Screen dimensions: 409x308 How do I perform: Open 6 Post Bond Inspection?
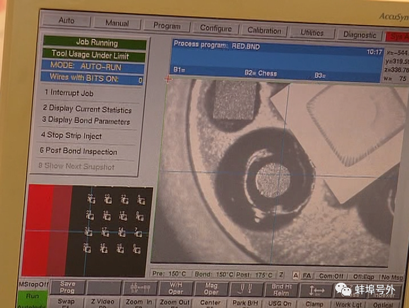point(78,151)
